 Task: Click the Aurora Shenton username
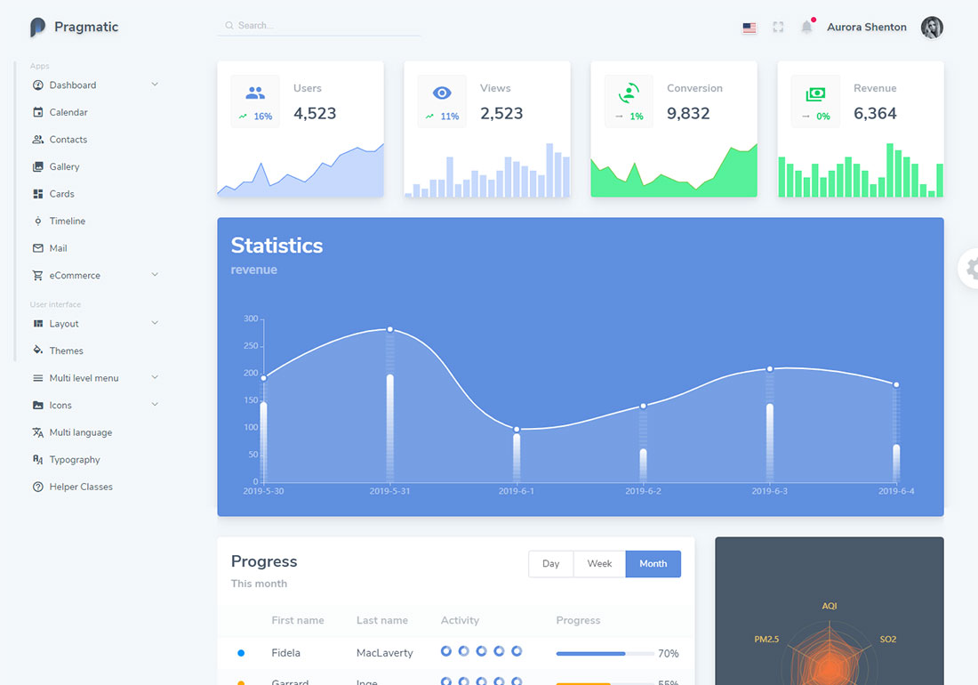(x=866, y=27)
